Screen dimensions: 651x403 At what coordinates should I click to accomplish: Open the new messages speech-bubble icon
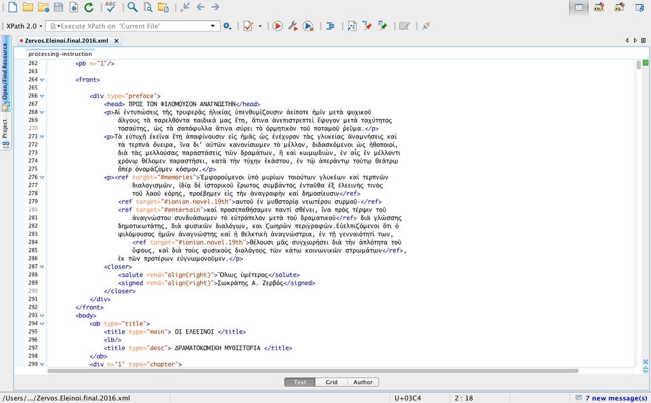(578, 398)
